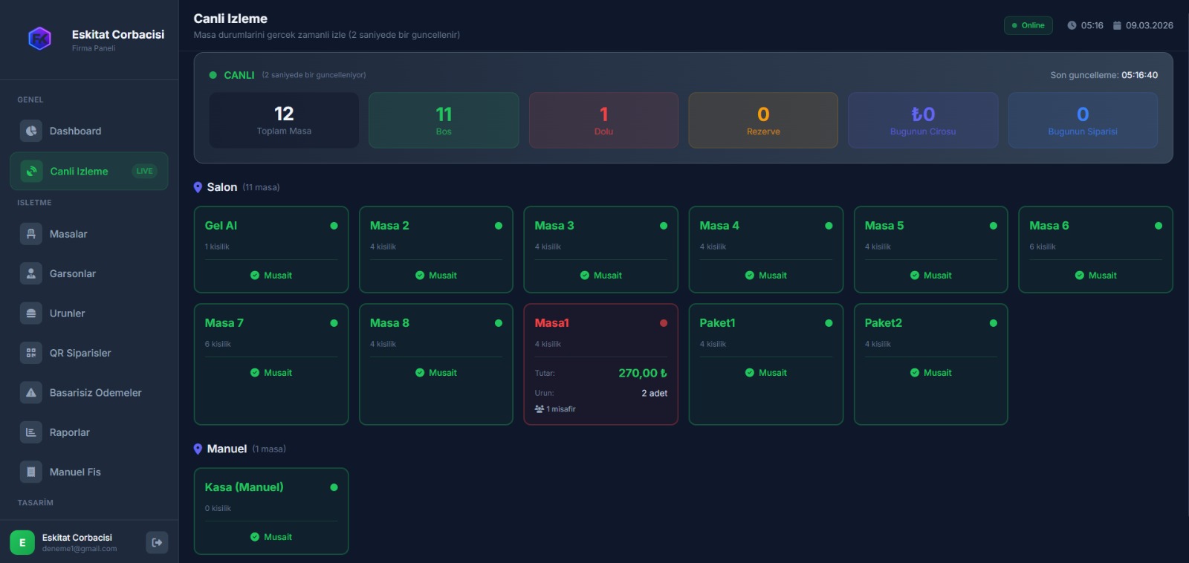The width and height of the screenshot is (1189, 563).
Task: Select the Masa 7 table card
Action: click(x=271, y=364)
